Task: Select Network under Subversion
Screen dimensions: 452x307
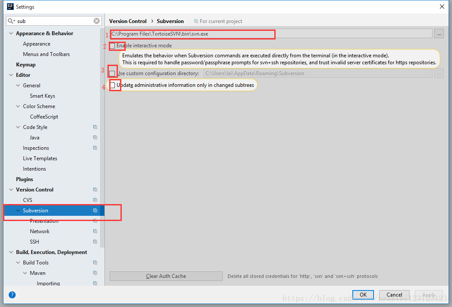Action: coord(40,231)
